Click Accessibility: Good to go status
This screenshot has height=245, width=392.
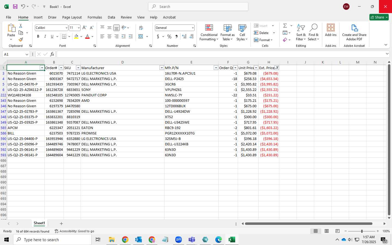point(74,231)
